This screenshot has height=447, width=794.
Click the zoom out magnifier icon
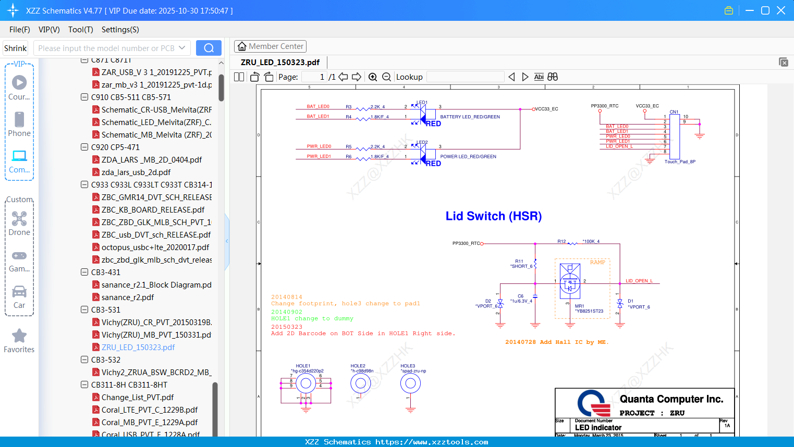coord(386,77)
